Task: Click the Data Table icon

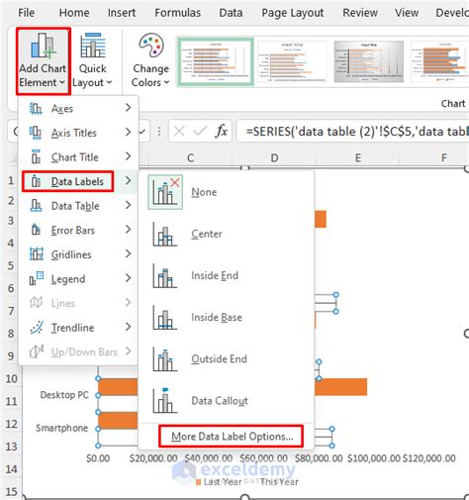Action: point(36,206)
